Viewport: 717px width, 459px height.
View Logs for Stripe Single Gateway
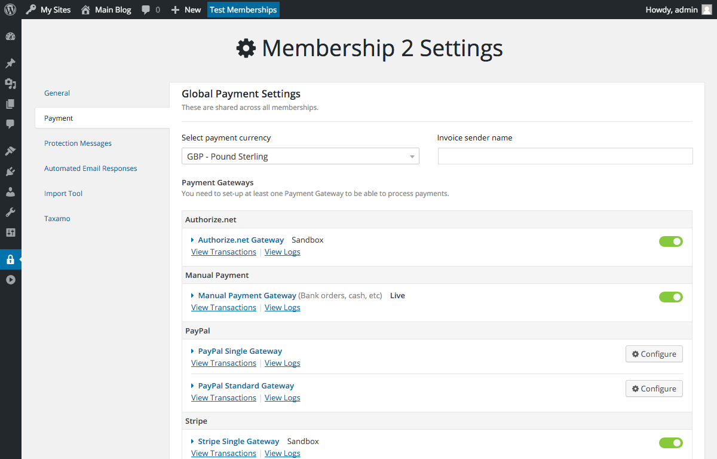click(283, 454)
